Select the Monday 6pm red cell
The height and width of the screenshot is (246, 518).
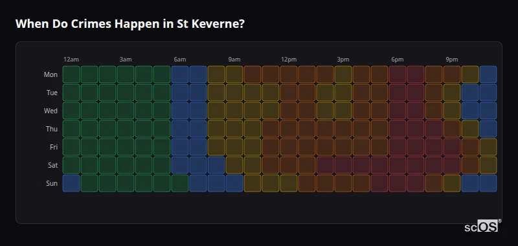(398, 74)
